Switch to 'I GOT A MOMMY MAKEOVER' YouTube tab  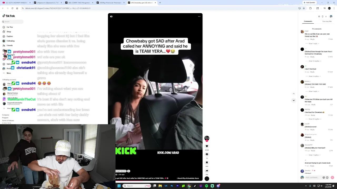pos(16,3)
